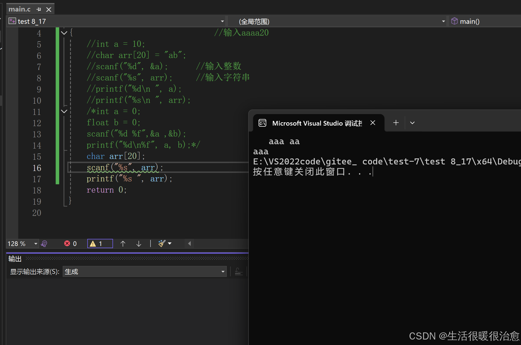Click line number 20
Image resolution: width=521 pixels, height=345 pixels.
point(37,213)
